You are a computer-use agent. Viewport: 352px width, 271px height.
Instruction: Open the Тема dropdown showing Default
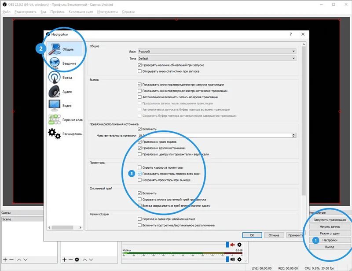click(x=217, y=59)
